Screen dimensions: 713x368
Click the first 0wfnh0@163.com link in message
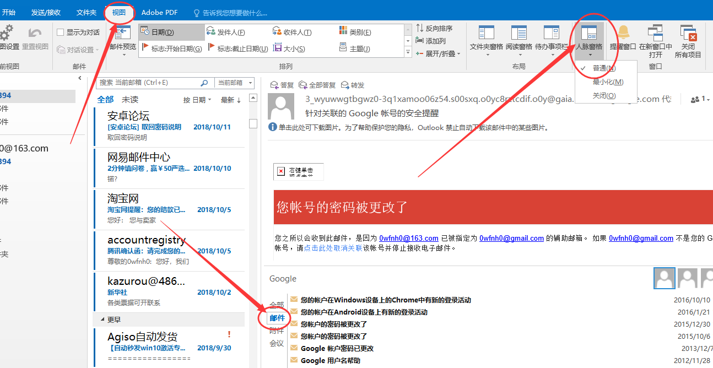tap(409, 238)
